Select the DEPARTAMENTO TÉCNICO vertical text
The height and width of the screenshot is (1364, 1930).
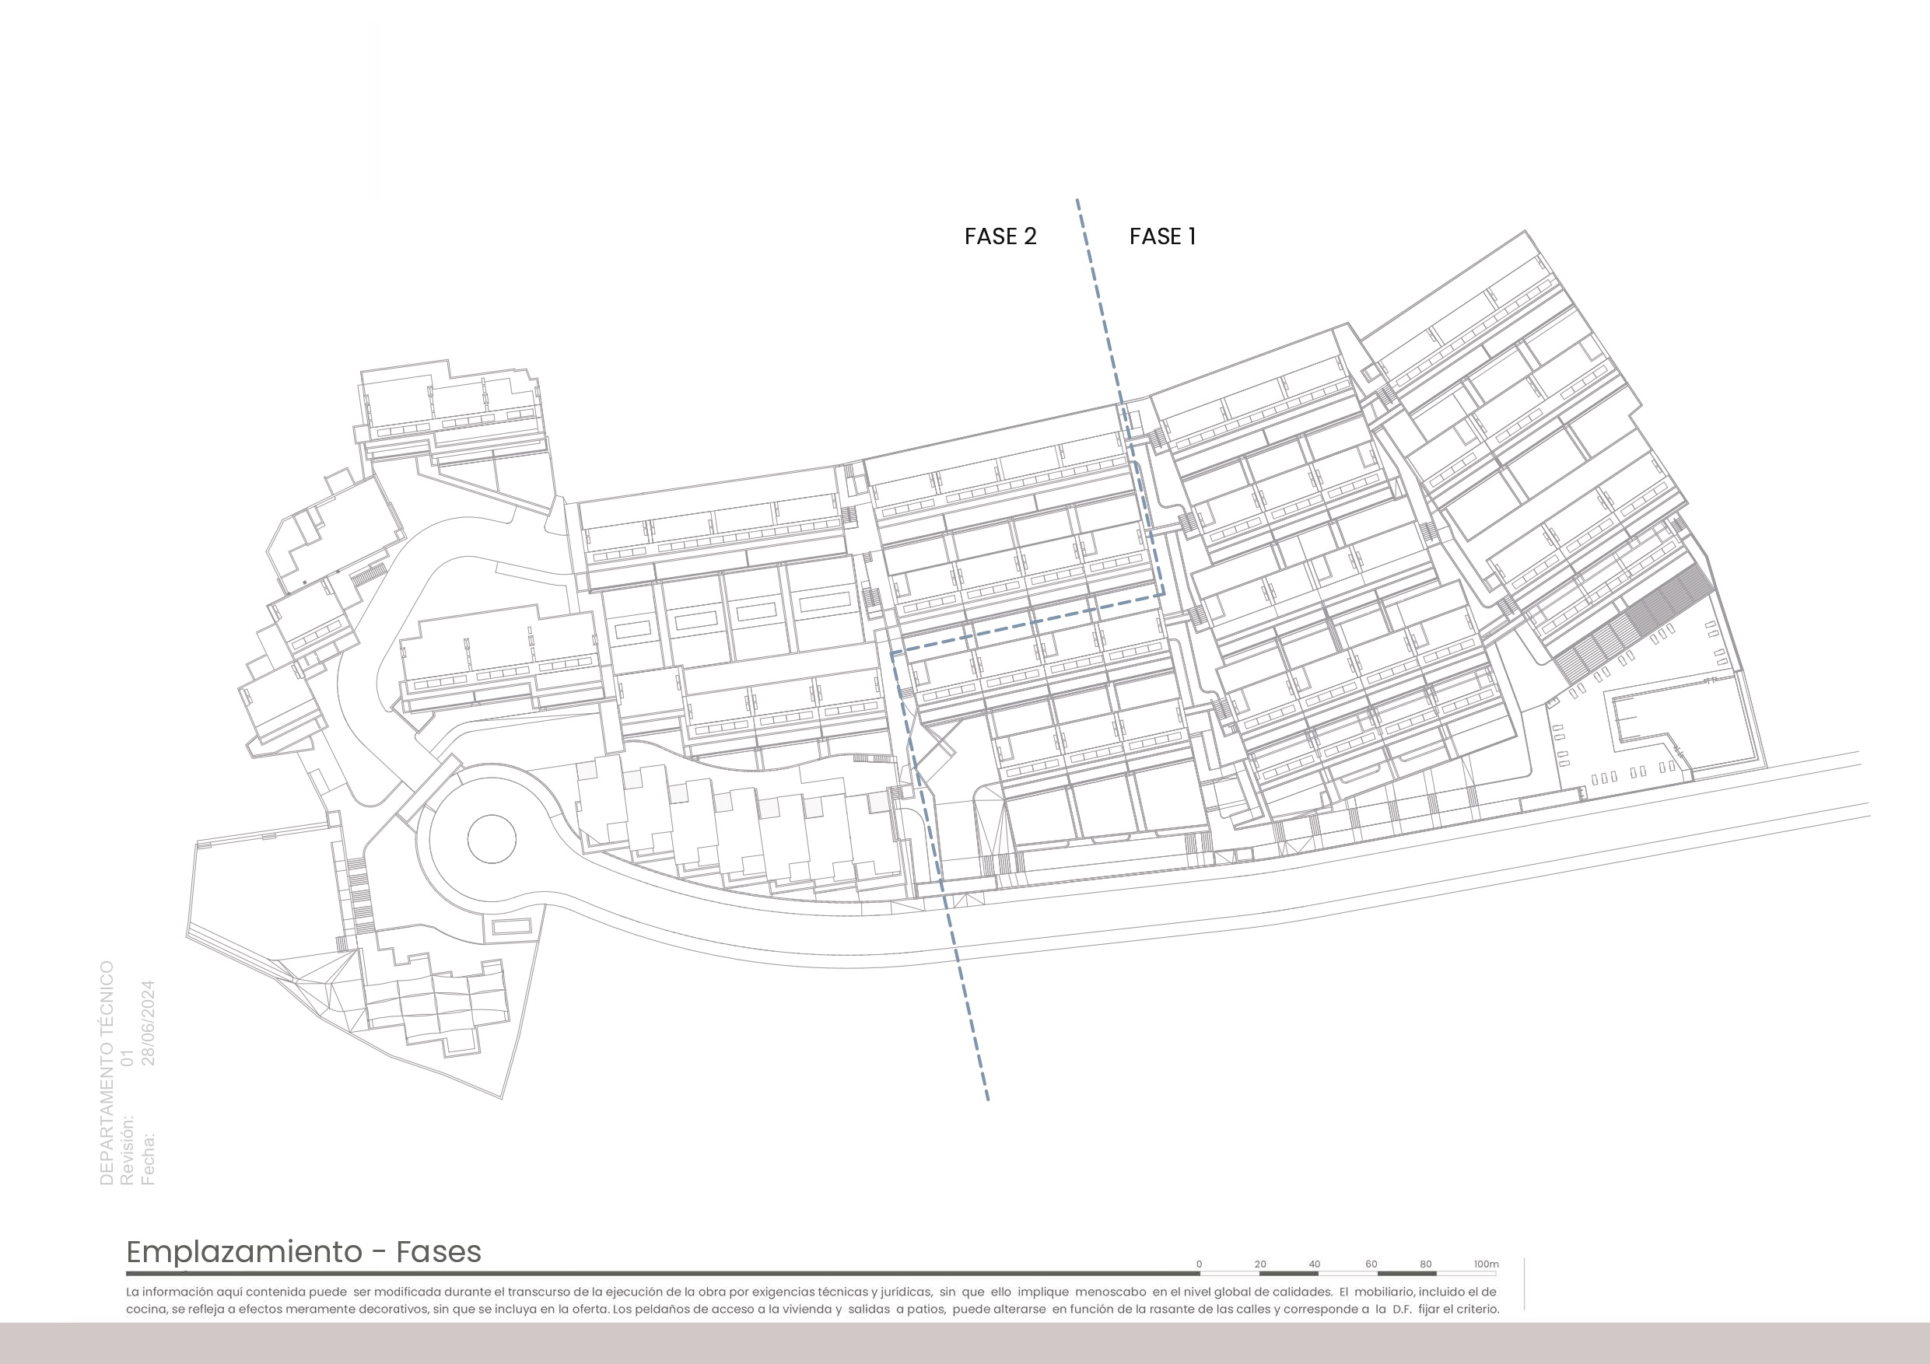(107, 1073)
